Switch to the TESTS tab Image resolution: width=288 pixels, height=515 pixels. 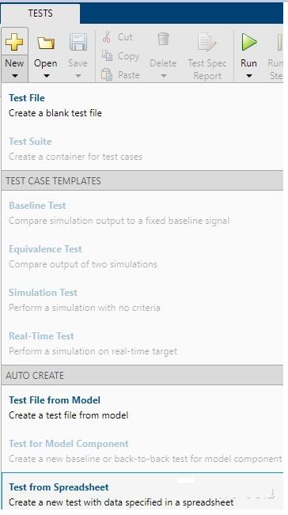click(x=40, y=13)
